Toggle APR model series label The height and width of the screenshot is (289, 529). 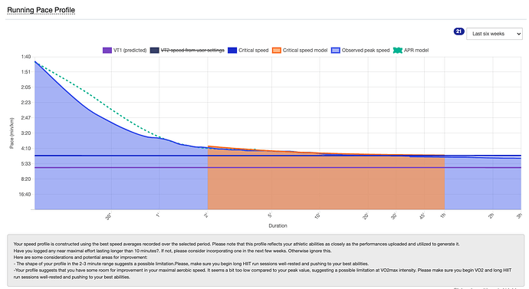click(x=416, y=51)
